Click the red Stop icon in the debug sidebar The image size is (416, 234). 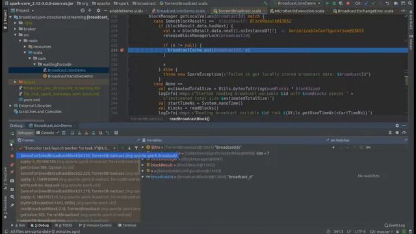coord(12,156)
